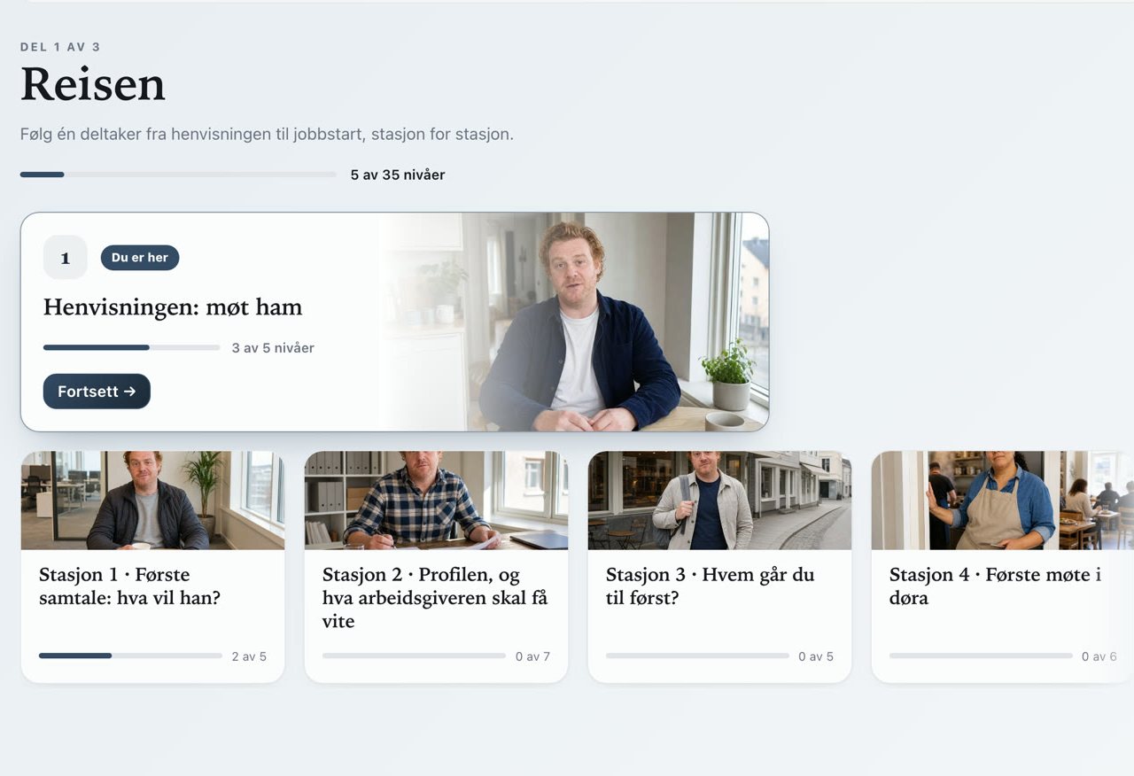Click the '0 av 7' count text
Viewport: 1134px width, 776px height.
click(x=532, y=656)
